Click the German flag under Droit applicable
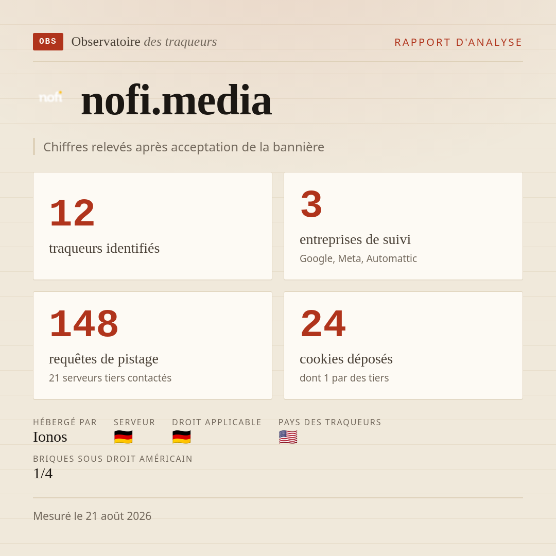 point(181,437)
